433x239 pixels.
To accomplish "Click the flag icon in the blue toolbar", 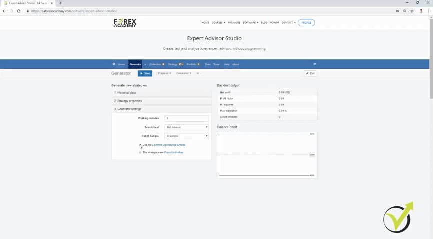I will point(314,64).
